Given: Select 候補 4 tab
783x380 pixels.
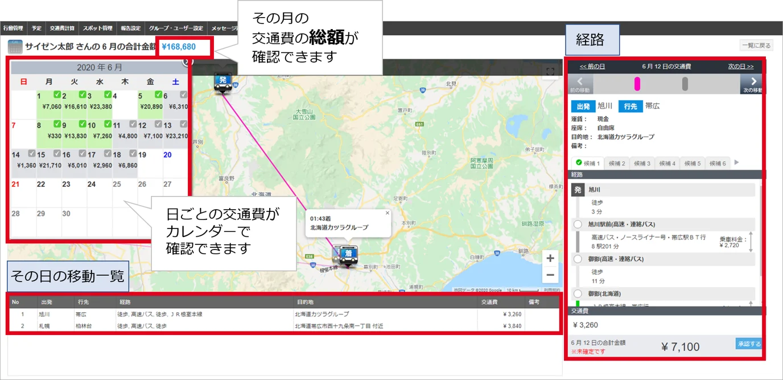Looking at the screenshot, I should (667, 164).
